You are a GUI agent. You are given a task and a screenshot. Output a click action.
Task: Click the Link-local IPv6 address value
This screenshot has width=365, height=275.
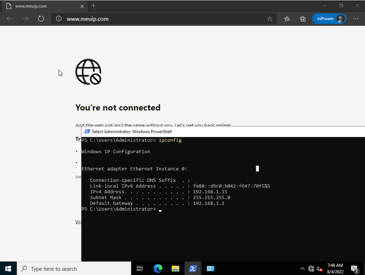tap(232, 186)
